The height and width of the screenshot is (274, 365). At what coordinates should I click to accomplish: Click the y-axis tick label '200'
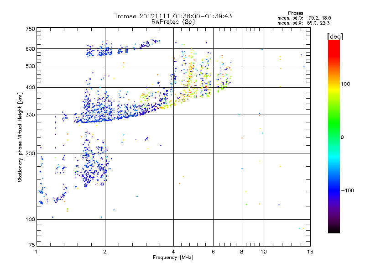click(x=31, y=153)
